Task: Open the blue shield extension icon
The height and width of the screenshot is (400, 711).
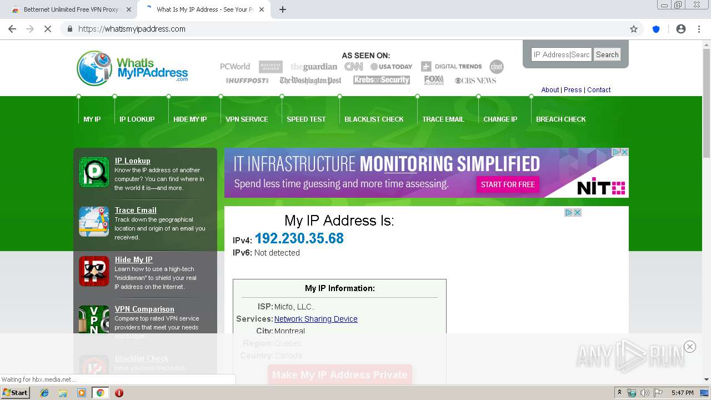Action: [656, 29]
